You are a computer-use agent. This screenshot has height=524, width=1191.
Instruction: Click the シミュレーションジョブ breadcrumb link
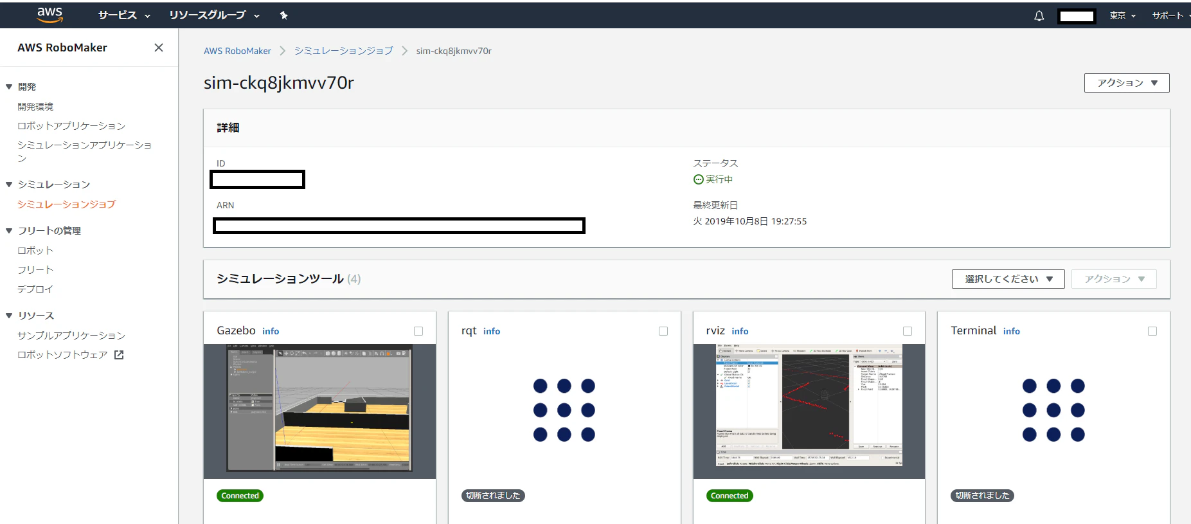click(343, 51)
